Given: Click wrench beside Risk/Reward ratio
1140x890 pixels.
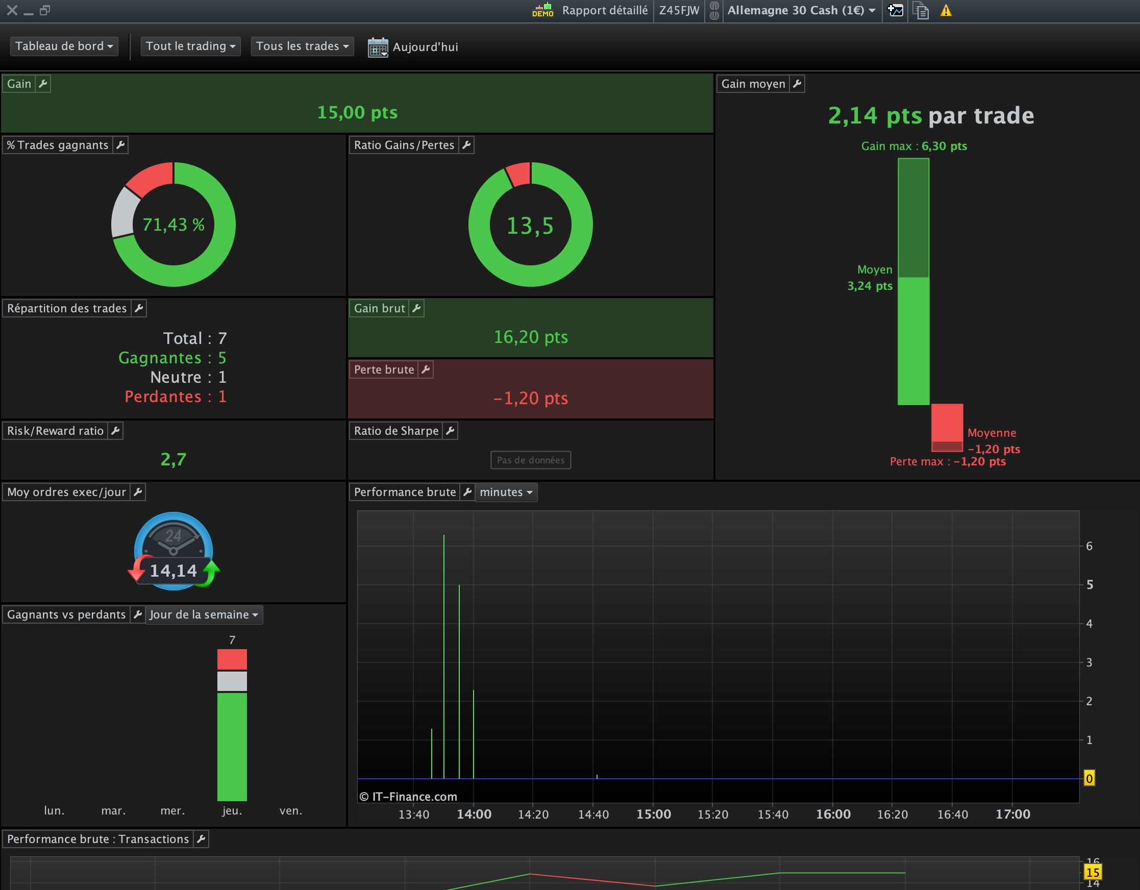Looking at the screenshot, I should click(115, 431).
